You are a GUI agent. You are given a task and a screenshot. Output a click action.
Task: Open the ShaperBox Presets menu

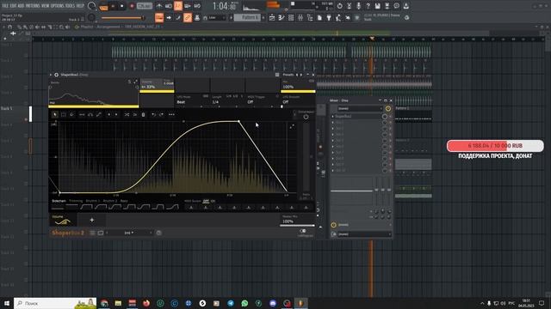pos(288,75)
